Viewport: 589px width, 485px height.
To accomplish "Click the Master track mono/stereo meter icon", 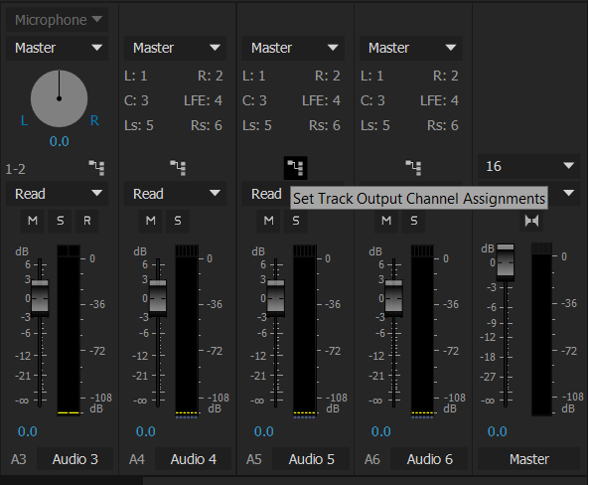I will (531, 221).
